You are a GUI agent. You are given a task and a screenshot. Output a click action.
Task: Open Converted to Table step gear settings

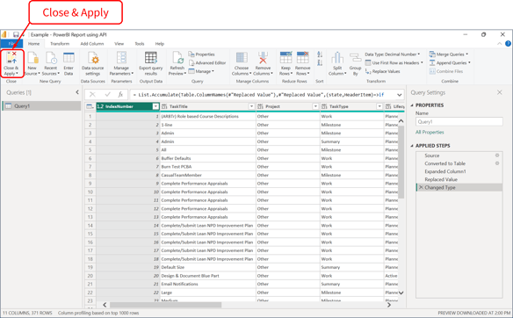(497, 163)
